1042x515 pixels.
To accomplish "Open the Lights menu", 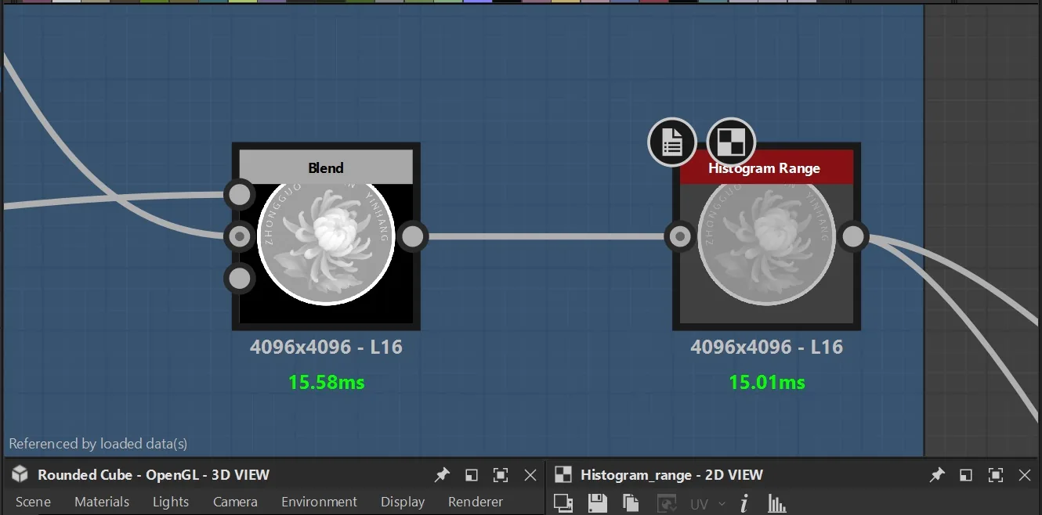I will (x=171, y=502).
